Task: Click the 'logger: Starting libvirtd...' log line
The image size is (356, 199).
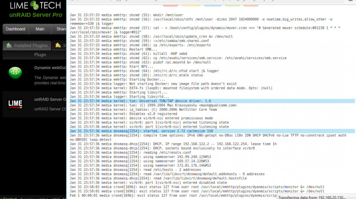Action: 119,97
